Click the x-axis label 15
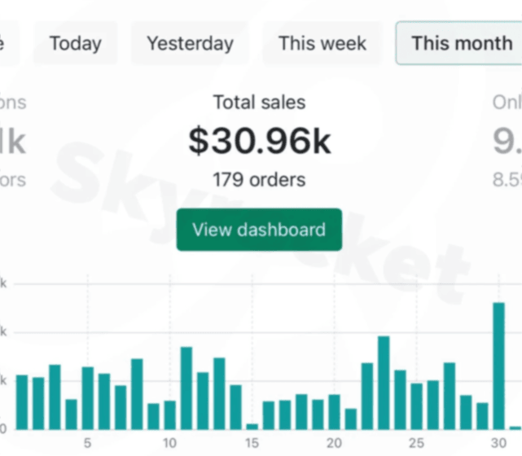 pos(252,444)
